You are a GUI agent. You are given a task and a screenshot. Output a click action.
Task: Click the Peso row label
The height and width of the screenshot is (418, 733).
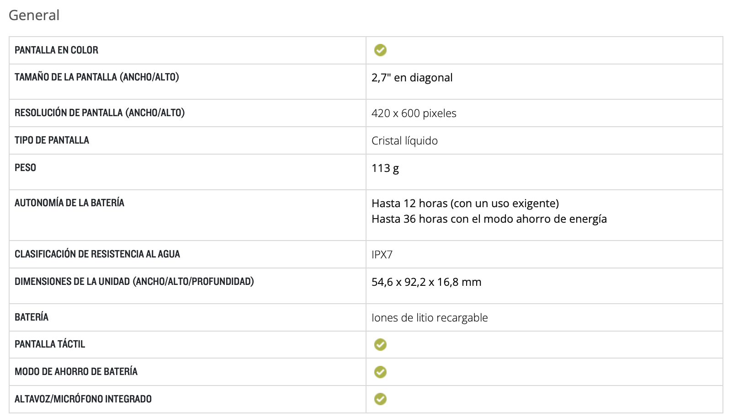(25, 168)
